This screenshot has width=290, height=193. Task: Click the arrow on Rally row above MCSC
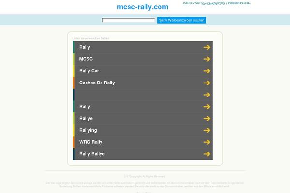tap(207, 47)
